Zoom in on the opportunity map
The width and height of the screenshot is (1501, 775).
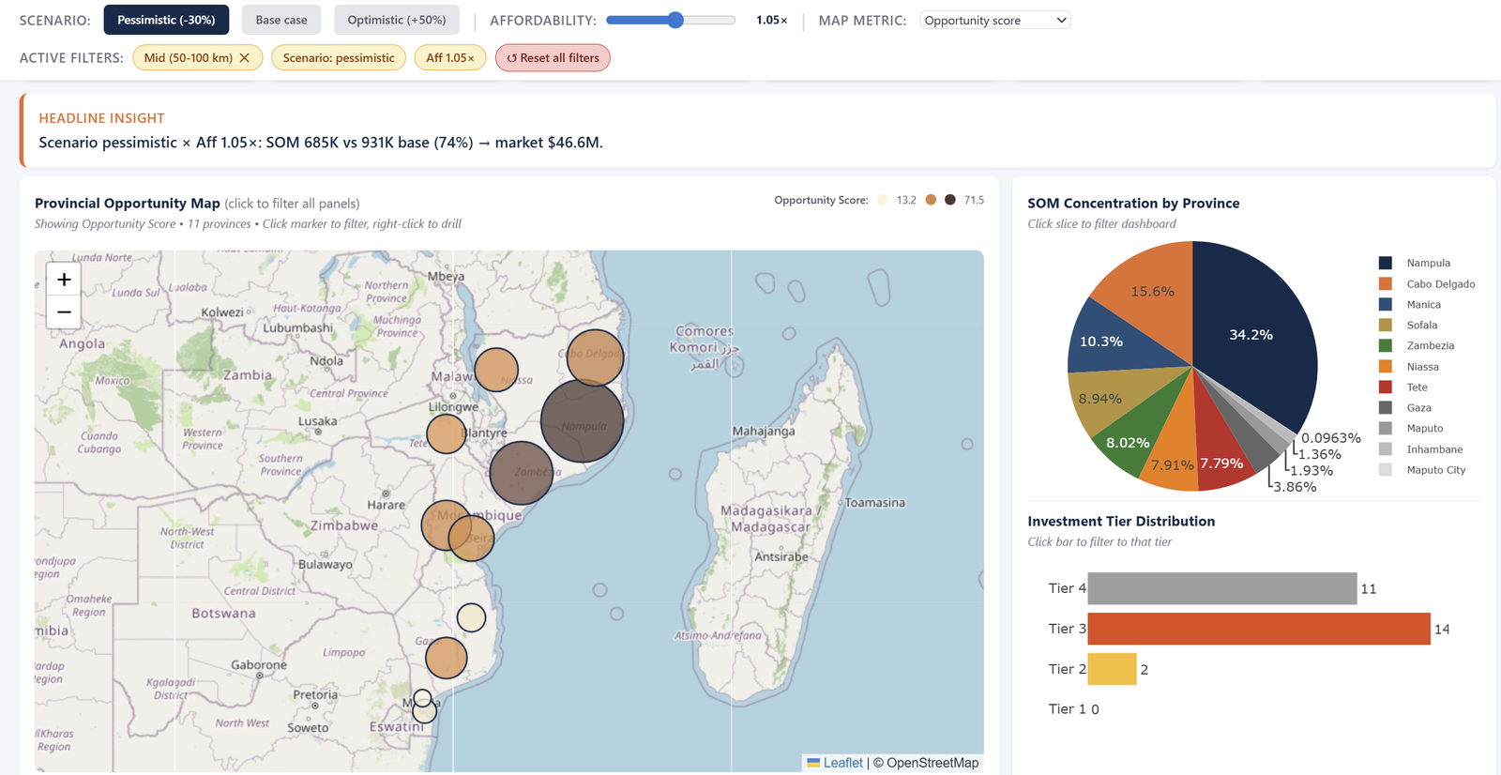(x=64, y=280)
